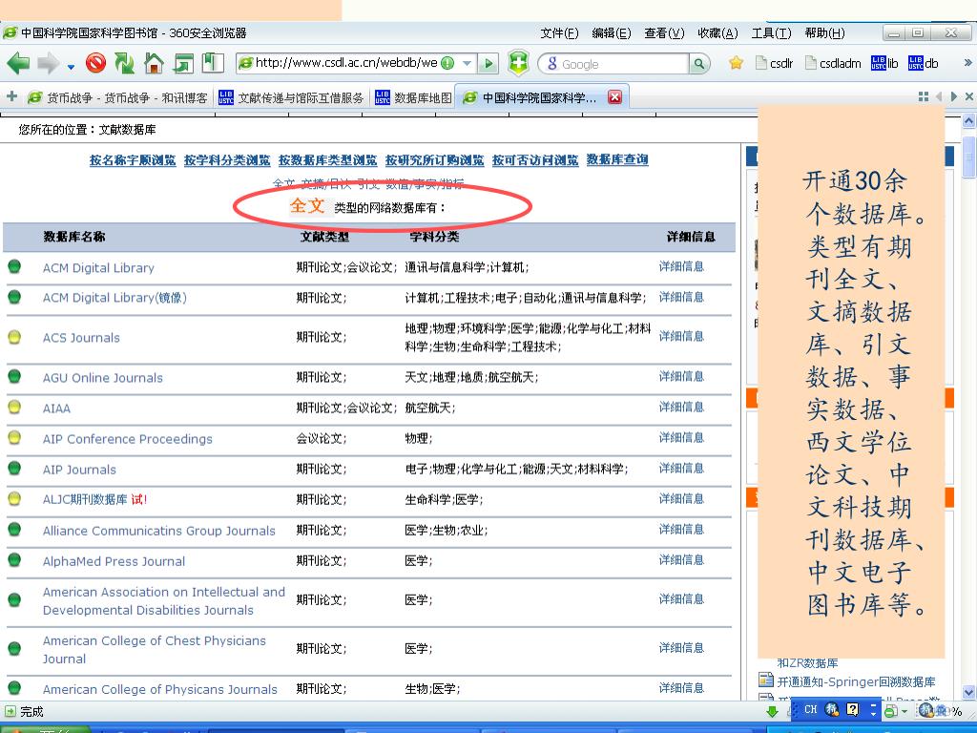Switch to the 数据库地图 tab
Image resolution: width=977 pixels, height=733 pixels.
pos(414,98)
